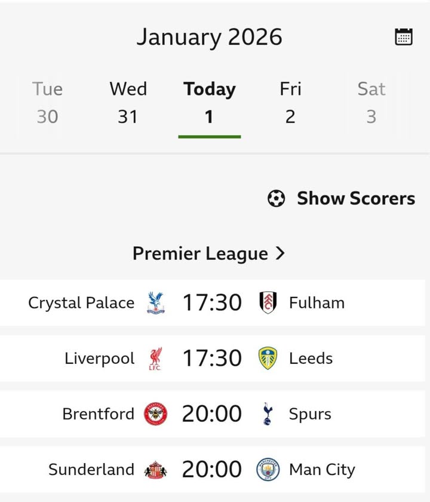
Task: Click the Spurs cockerel crest
Action: 268,414
